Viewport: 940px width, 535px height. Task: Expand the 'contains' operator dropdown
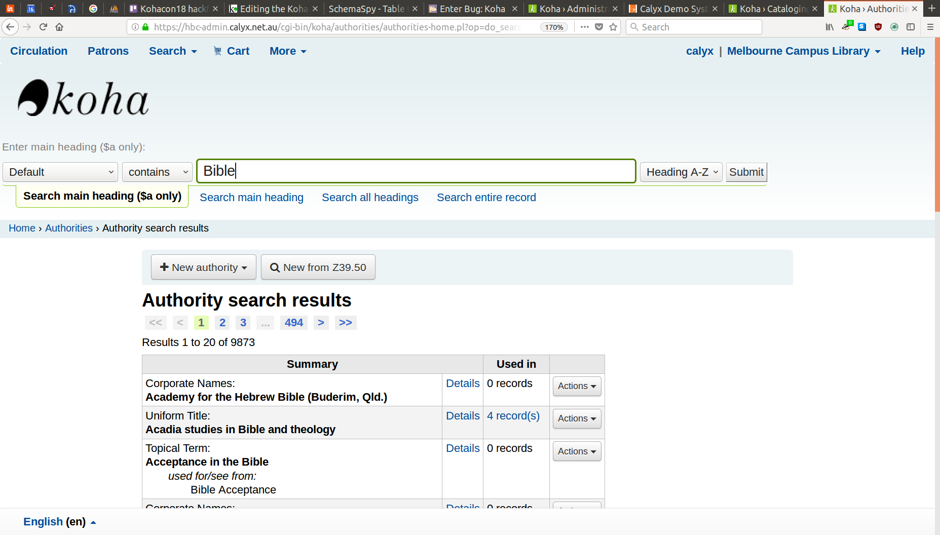tap(157, 172)
